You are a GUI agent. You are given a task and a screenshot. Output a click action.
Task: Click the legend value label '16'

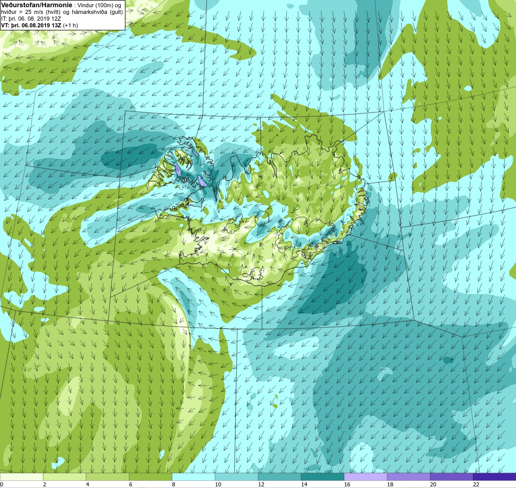click(x=347, y=484)
